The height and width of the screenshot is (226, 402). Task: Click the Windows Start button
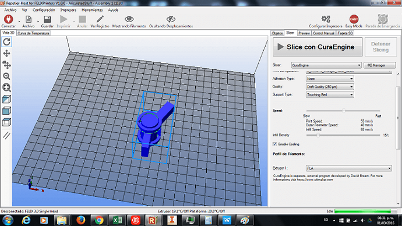tap(8, 220)
